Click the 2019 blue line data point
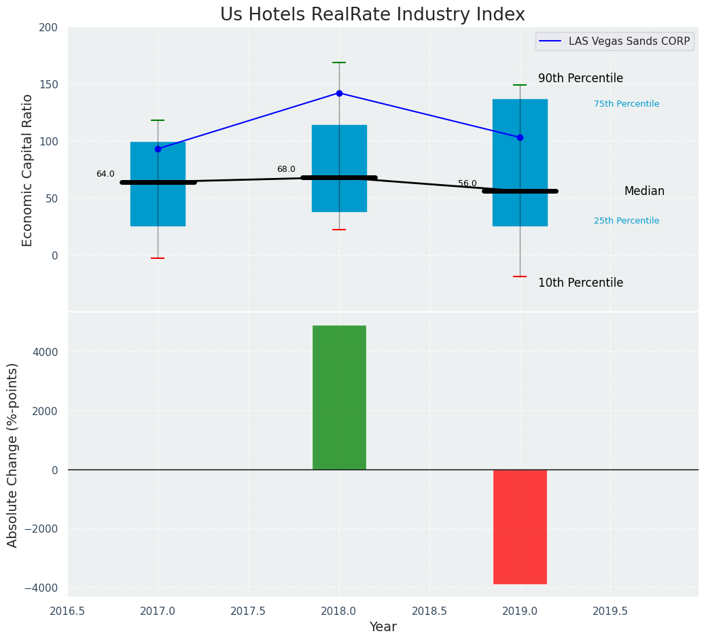This screenshot has height=640, width=706. pyautogui.click(x=520, y=137)
